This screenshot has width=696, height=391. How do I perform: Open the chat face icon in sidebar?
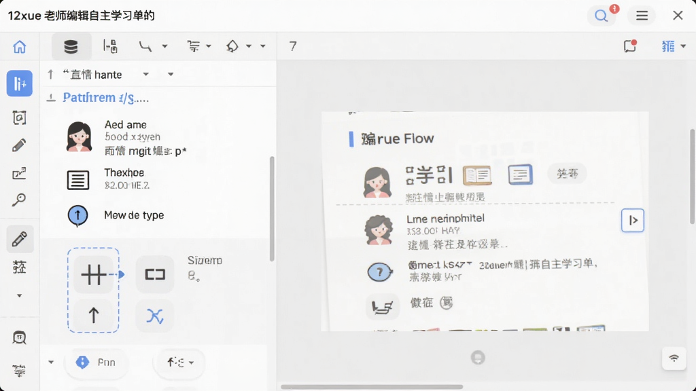pos(20,338)
